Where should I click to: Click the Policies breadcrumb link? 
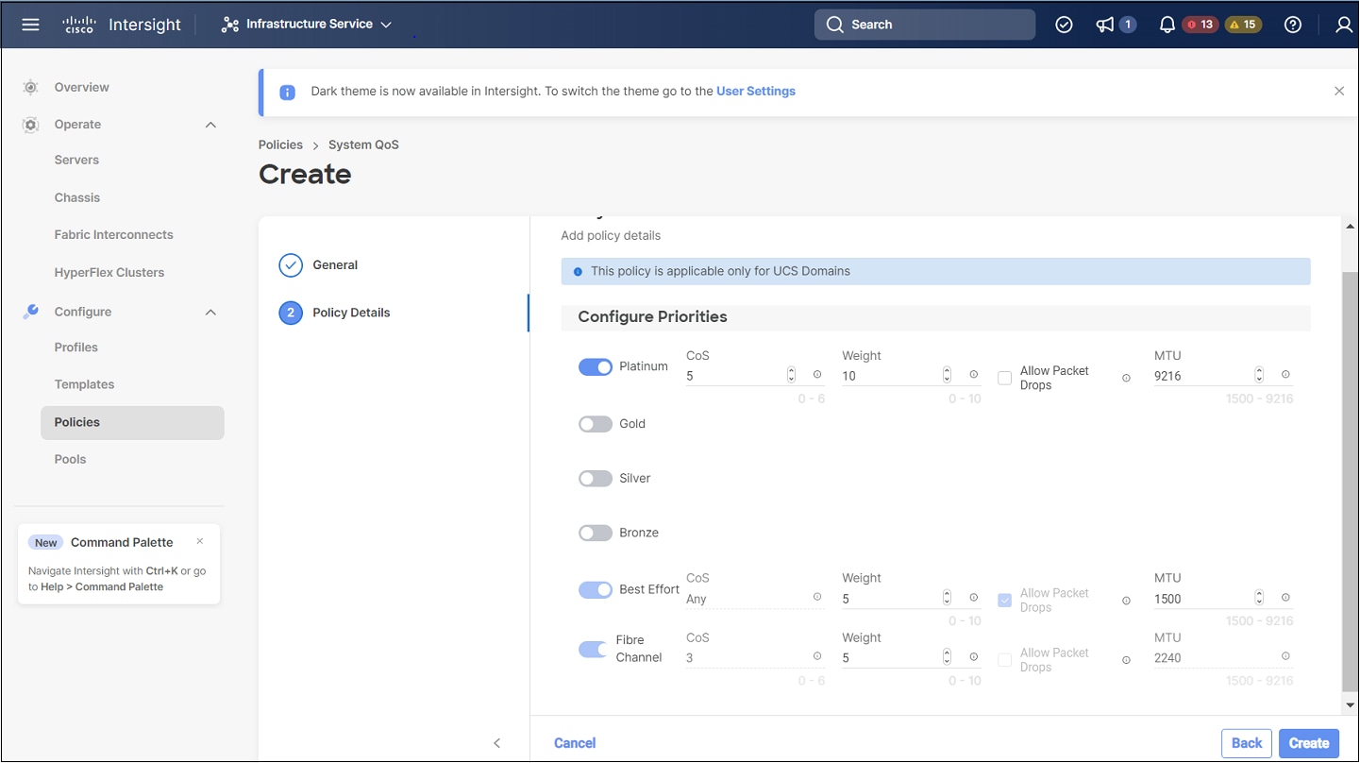pos(280,144)
